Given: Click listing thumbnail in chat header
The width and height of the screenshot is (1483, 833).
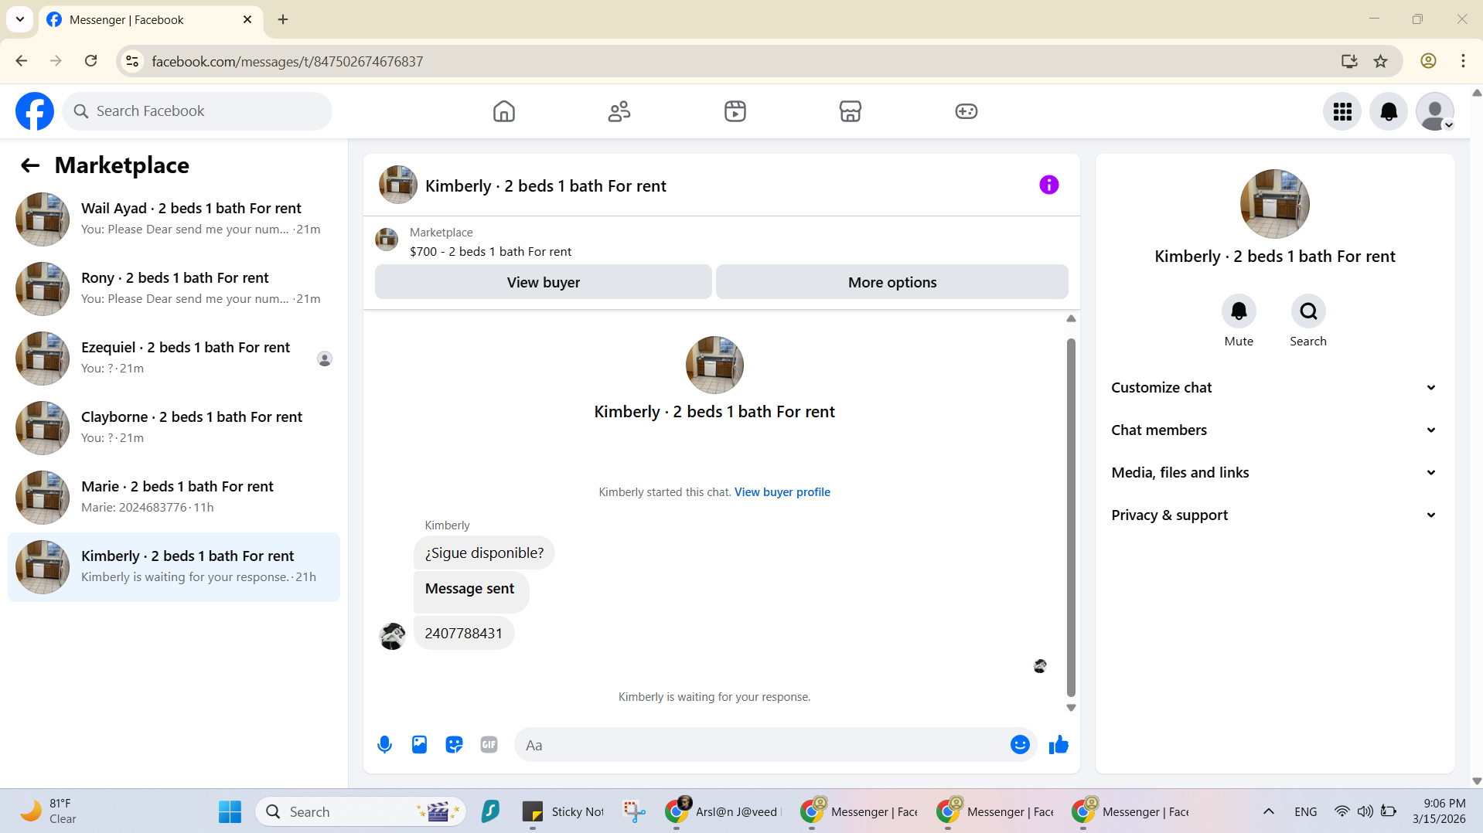Looking at the screenshot, I should 398,185.
